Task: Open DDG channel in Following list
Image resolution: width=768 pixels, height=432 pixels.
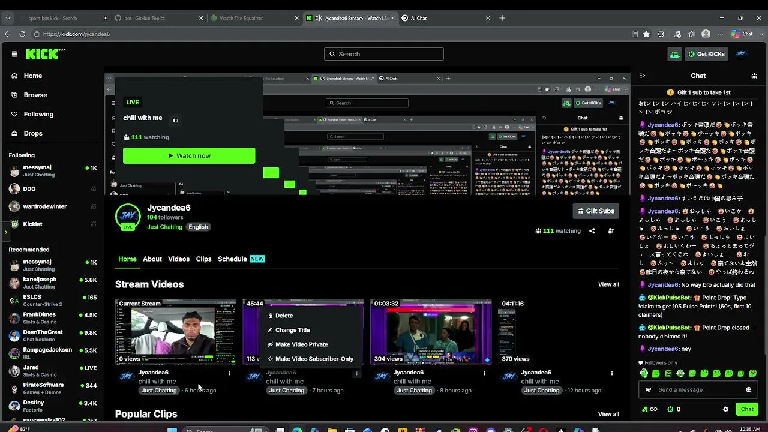Action: (x=53, y=189)
